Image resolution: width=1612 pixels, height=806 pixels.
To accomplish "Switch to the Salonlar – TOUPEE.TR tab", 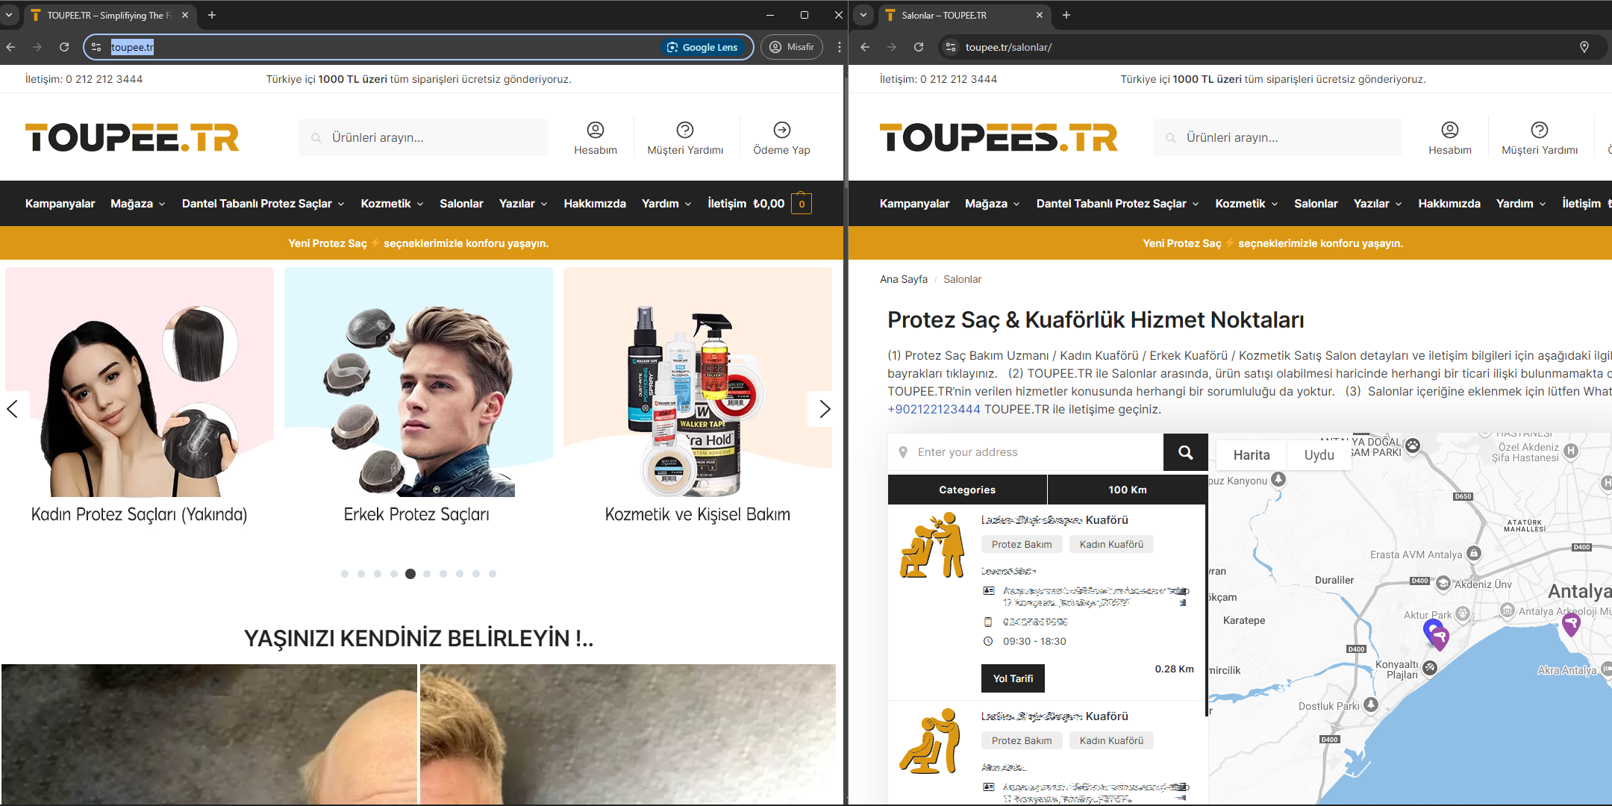I will [x=944, y=15].
